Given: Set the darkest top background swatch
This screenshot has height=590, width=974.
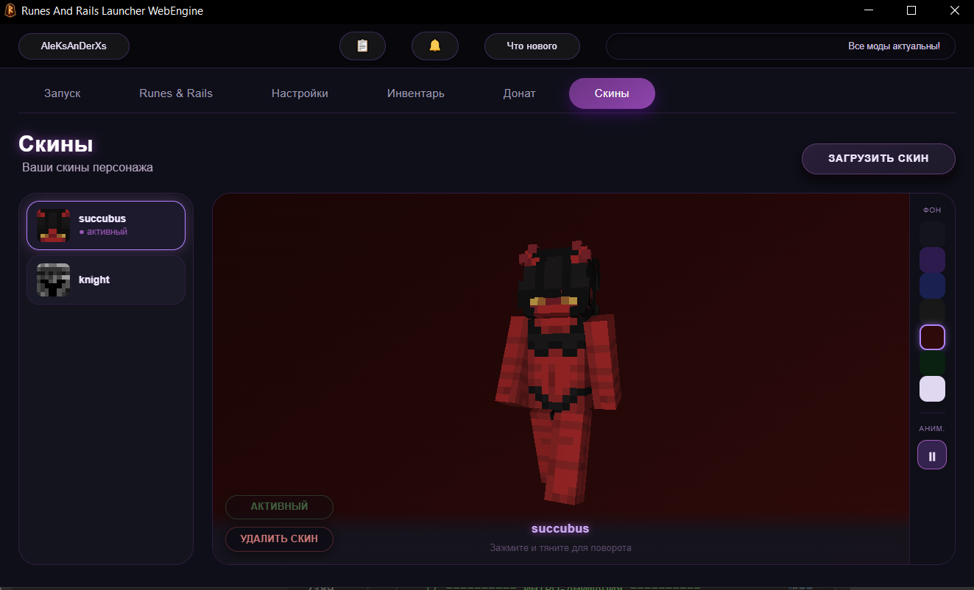Looking at the screenshot, I should pyautogui.click(x=932, y=235).
